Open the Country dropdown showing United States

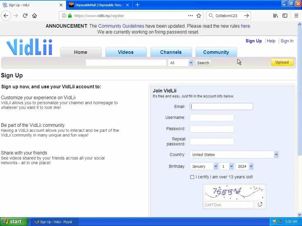(234, 154)
